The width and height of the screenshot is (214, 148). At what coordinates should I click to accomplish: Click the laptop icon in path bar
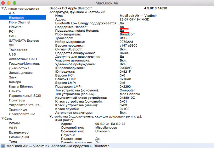point(3,146)
